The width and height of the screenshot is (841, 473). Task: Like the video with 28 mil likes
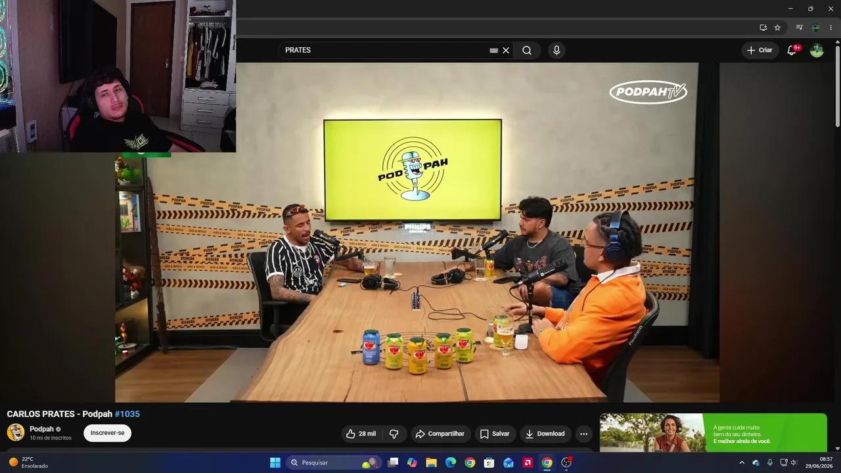(x=361, y=434)
